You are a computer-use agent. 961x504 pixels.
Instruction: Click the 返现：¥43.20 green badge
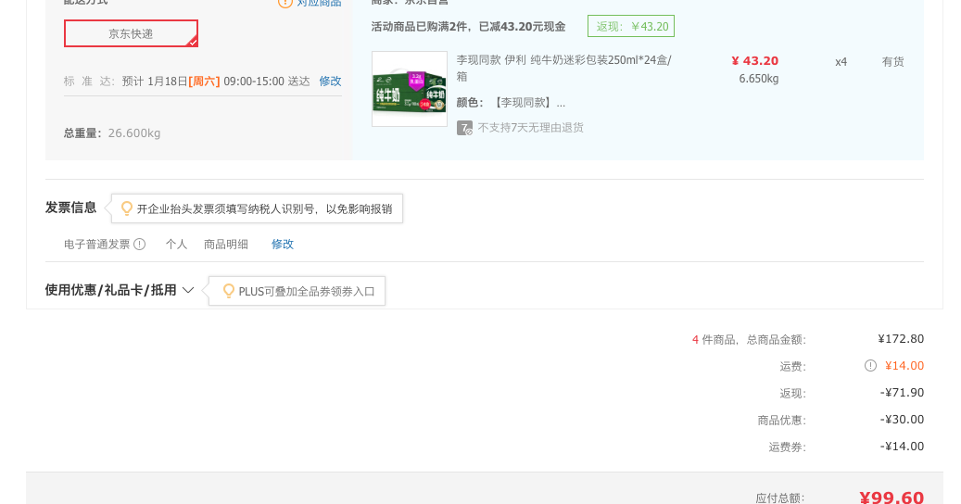631,26
